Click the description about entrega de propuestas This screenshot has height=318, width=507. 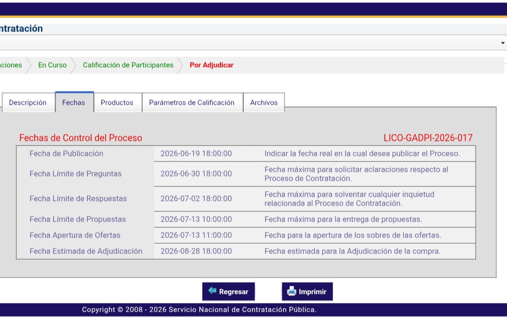(343, 219)
